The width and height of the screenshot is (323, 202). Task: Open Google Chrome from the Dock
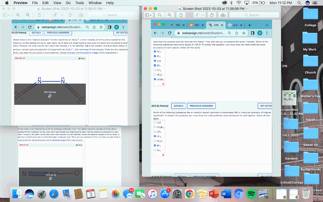[190, 194]
